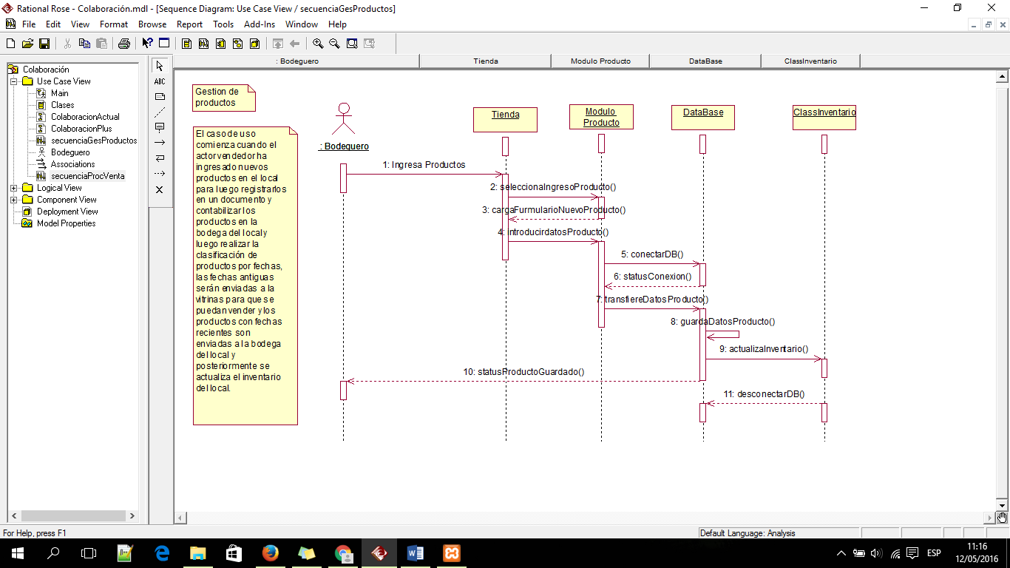This screenshot has width=1010, height=568.
Task: Print the diagram with printer icon
Action: pos(124,44)
